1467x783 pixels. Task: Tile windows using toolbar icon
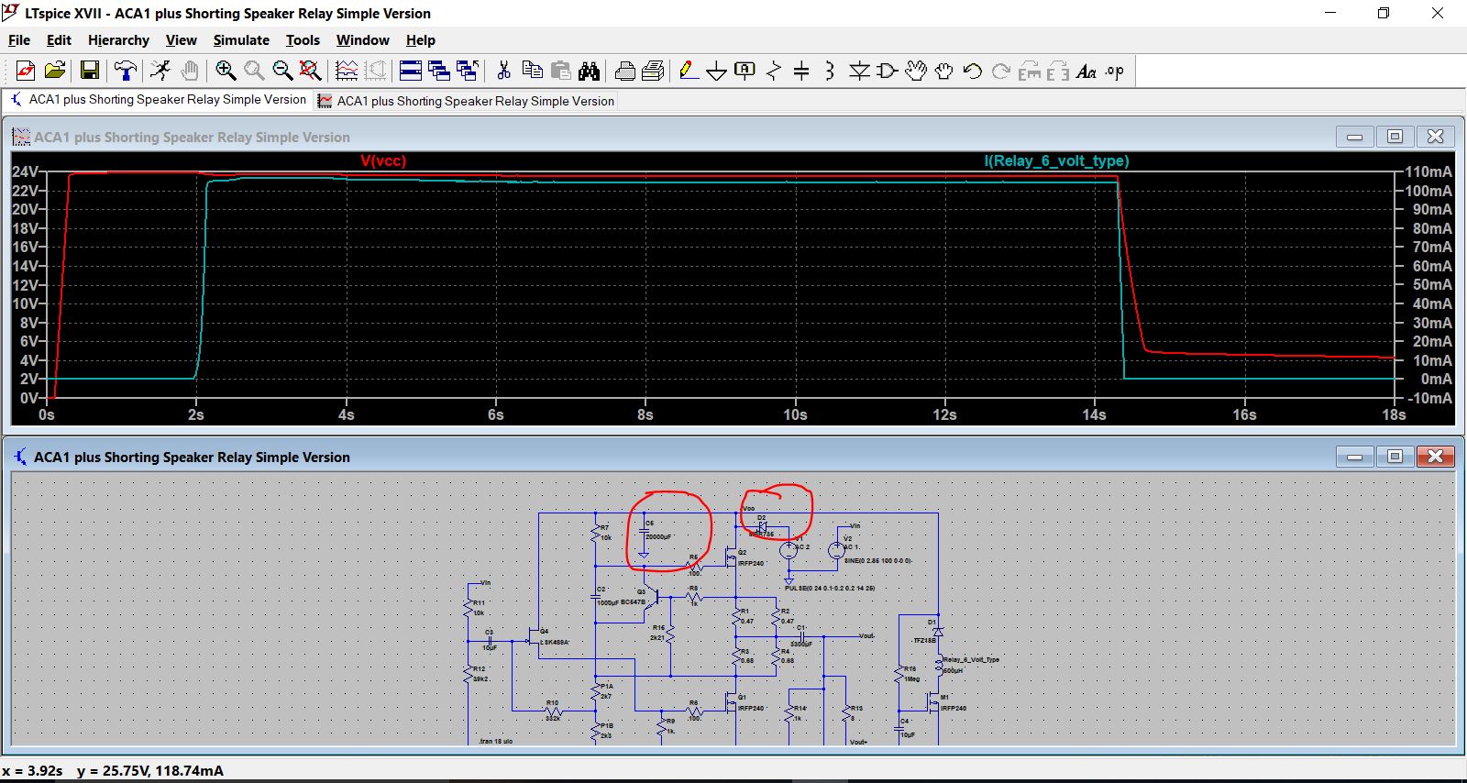point(411,71)
